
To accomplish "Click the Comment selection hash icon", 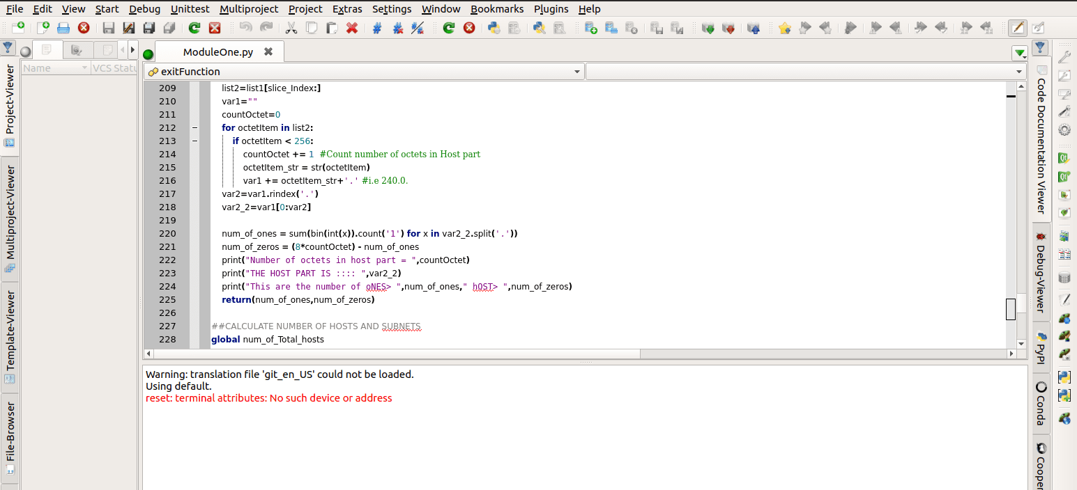I will tap(377, 28).
